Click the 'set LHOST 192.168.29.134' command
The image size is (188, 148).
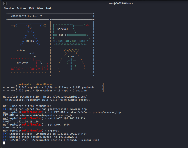click(66, 118)
